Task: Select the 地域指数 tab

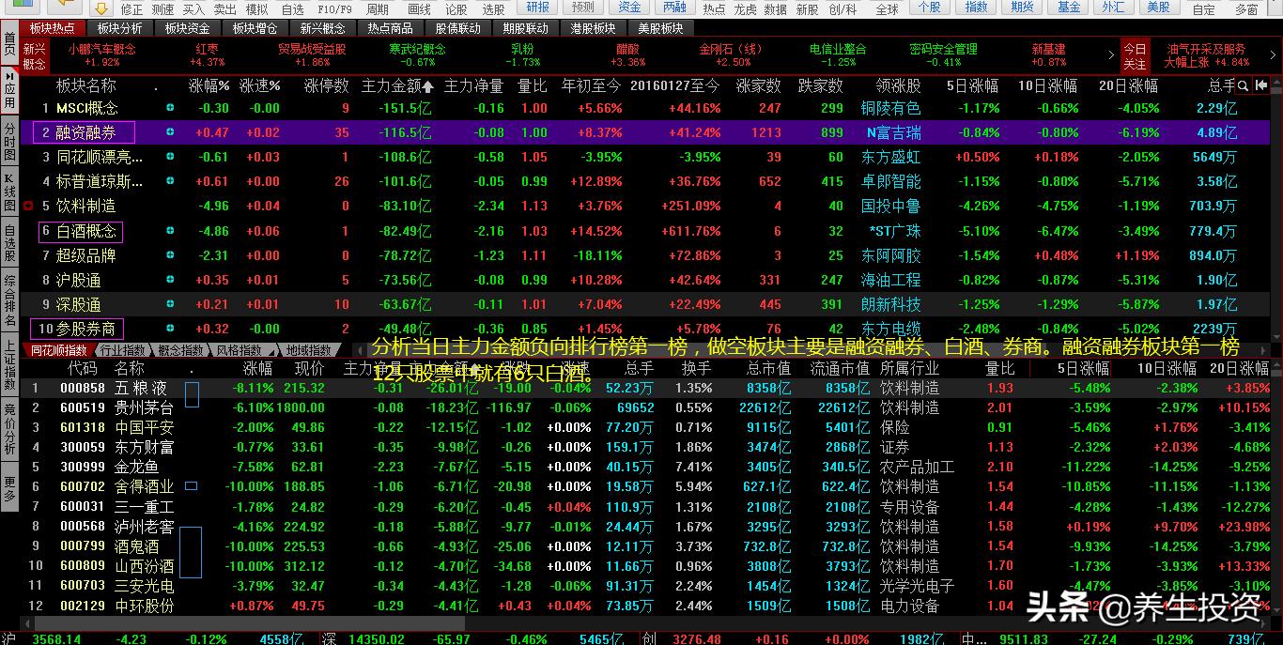Action: point(308,350)
